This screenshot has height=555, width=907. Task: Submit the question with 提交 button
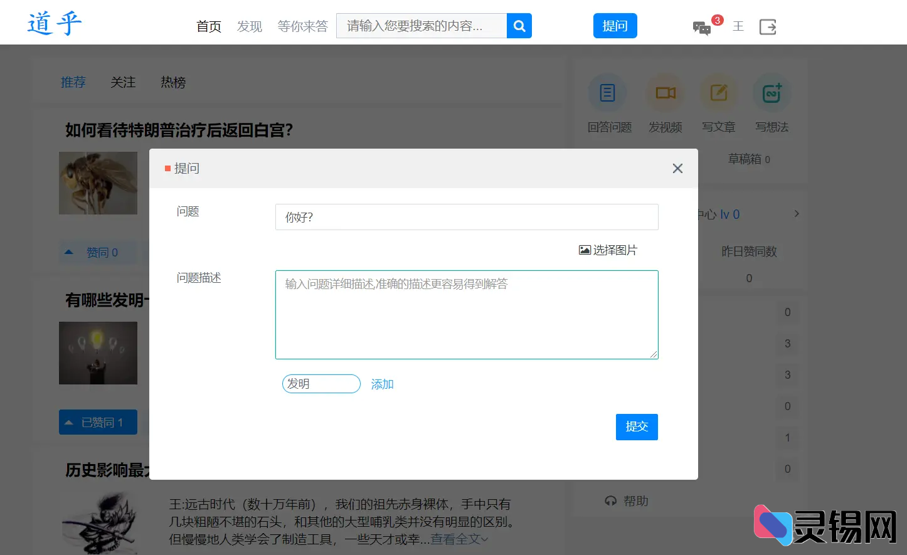pos(637,427)
